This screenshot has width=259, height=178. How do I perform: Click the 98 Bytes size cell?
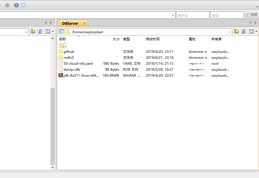coord(112,70)
